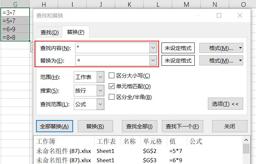Select the result row for $G$3
This screenshot has height=164, width=256.
(138, 160)
